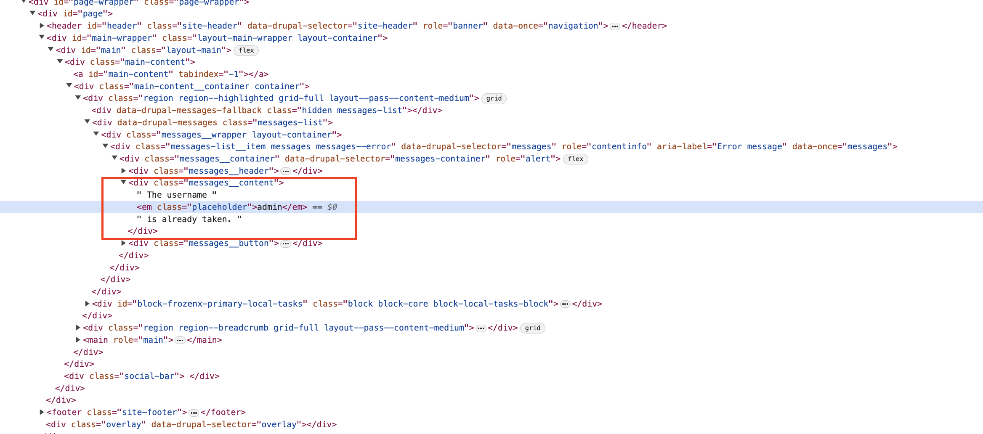Expand messages__header div
The image size is (983, 434).
123,171
